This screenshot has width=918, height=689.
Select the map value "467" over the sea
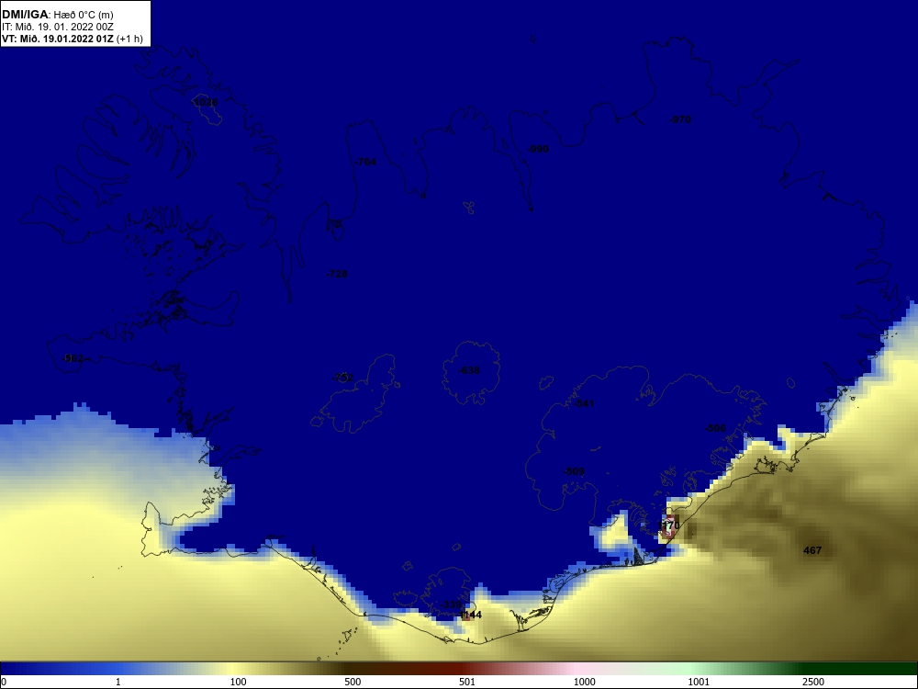812,550
